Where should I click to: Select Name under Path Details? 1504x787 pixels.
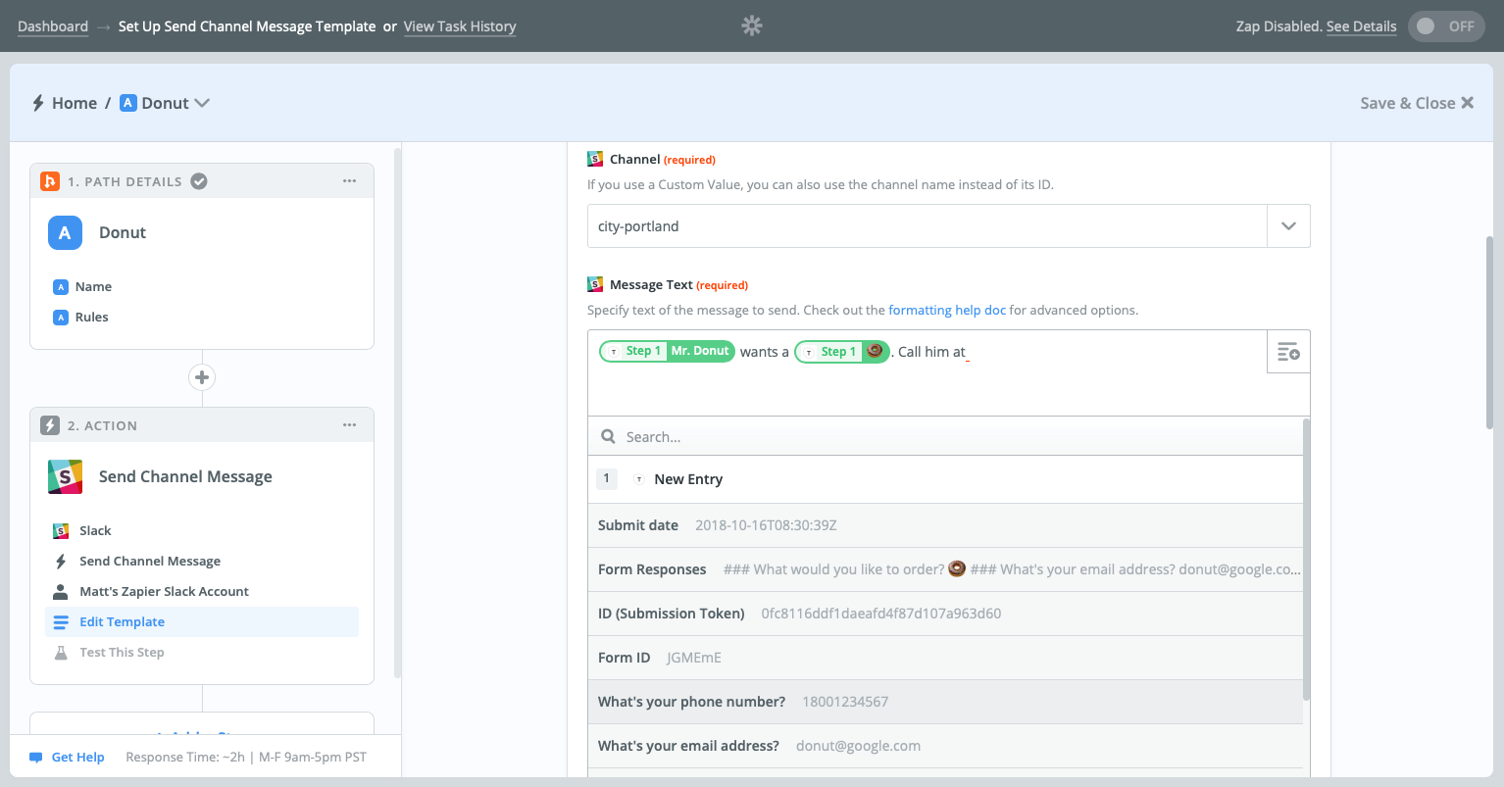[x=93, y=287]
